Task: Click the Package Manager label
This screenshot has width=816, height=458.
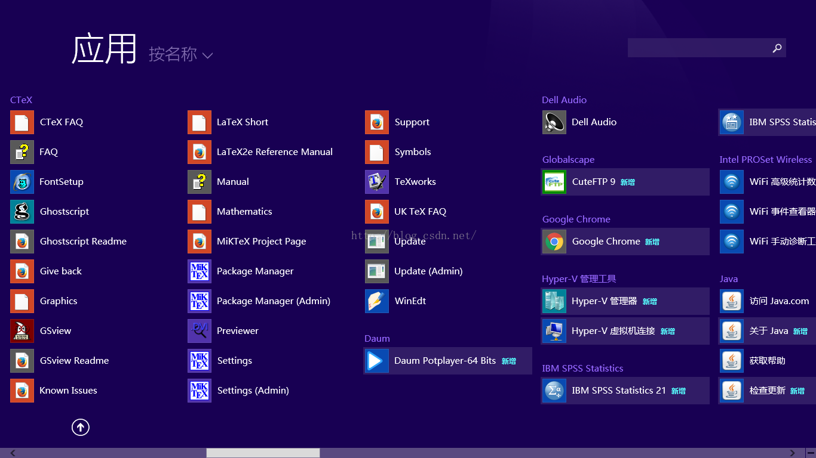Action: click(255, 271)
